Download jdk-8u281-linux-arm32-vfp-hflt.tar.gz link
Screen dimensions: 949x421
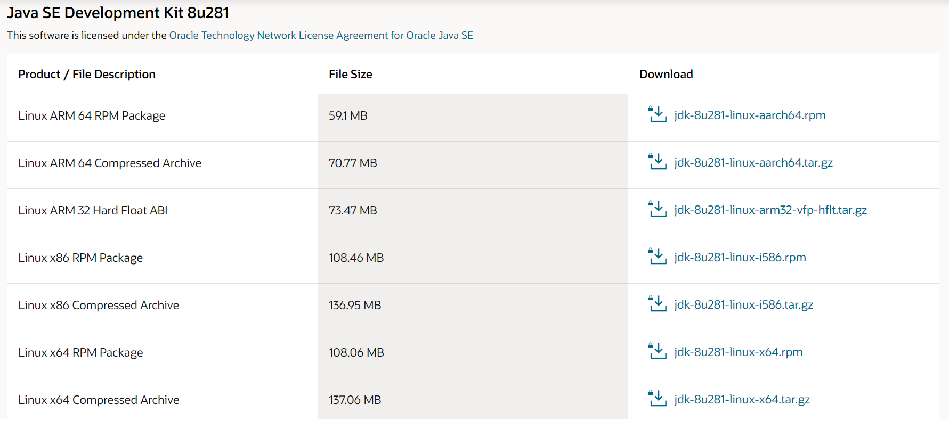click(x=770, y=210)
